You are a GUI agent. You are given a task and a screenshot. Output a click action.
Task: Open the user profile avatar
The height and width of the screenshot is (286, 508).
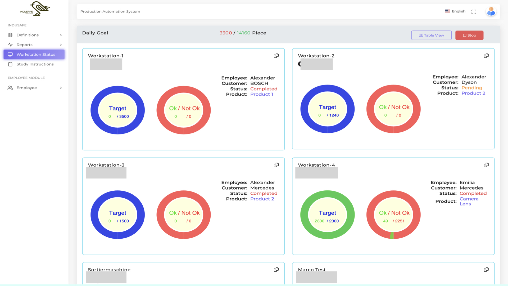(491, 11)
